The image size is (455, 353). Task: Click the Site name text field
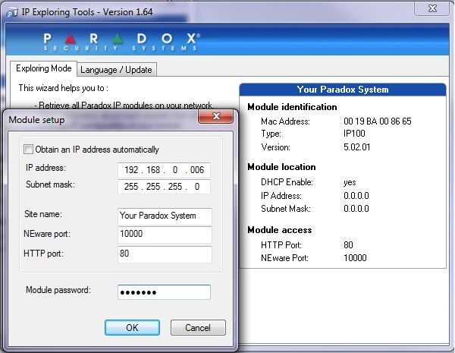point(164,216)
